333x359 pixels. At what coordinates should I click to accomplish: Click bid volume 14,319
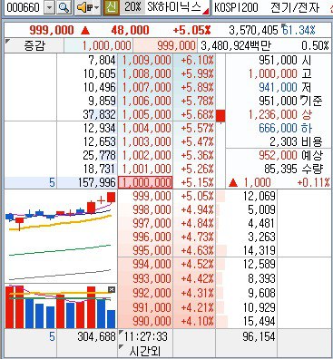[x=260, y=250]
